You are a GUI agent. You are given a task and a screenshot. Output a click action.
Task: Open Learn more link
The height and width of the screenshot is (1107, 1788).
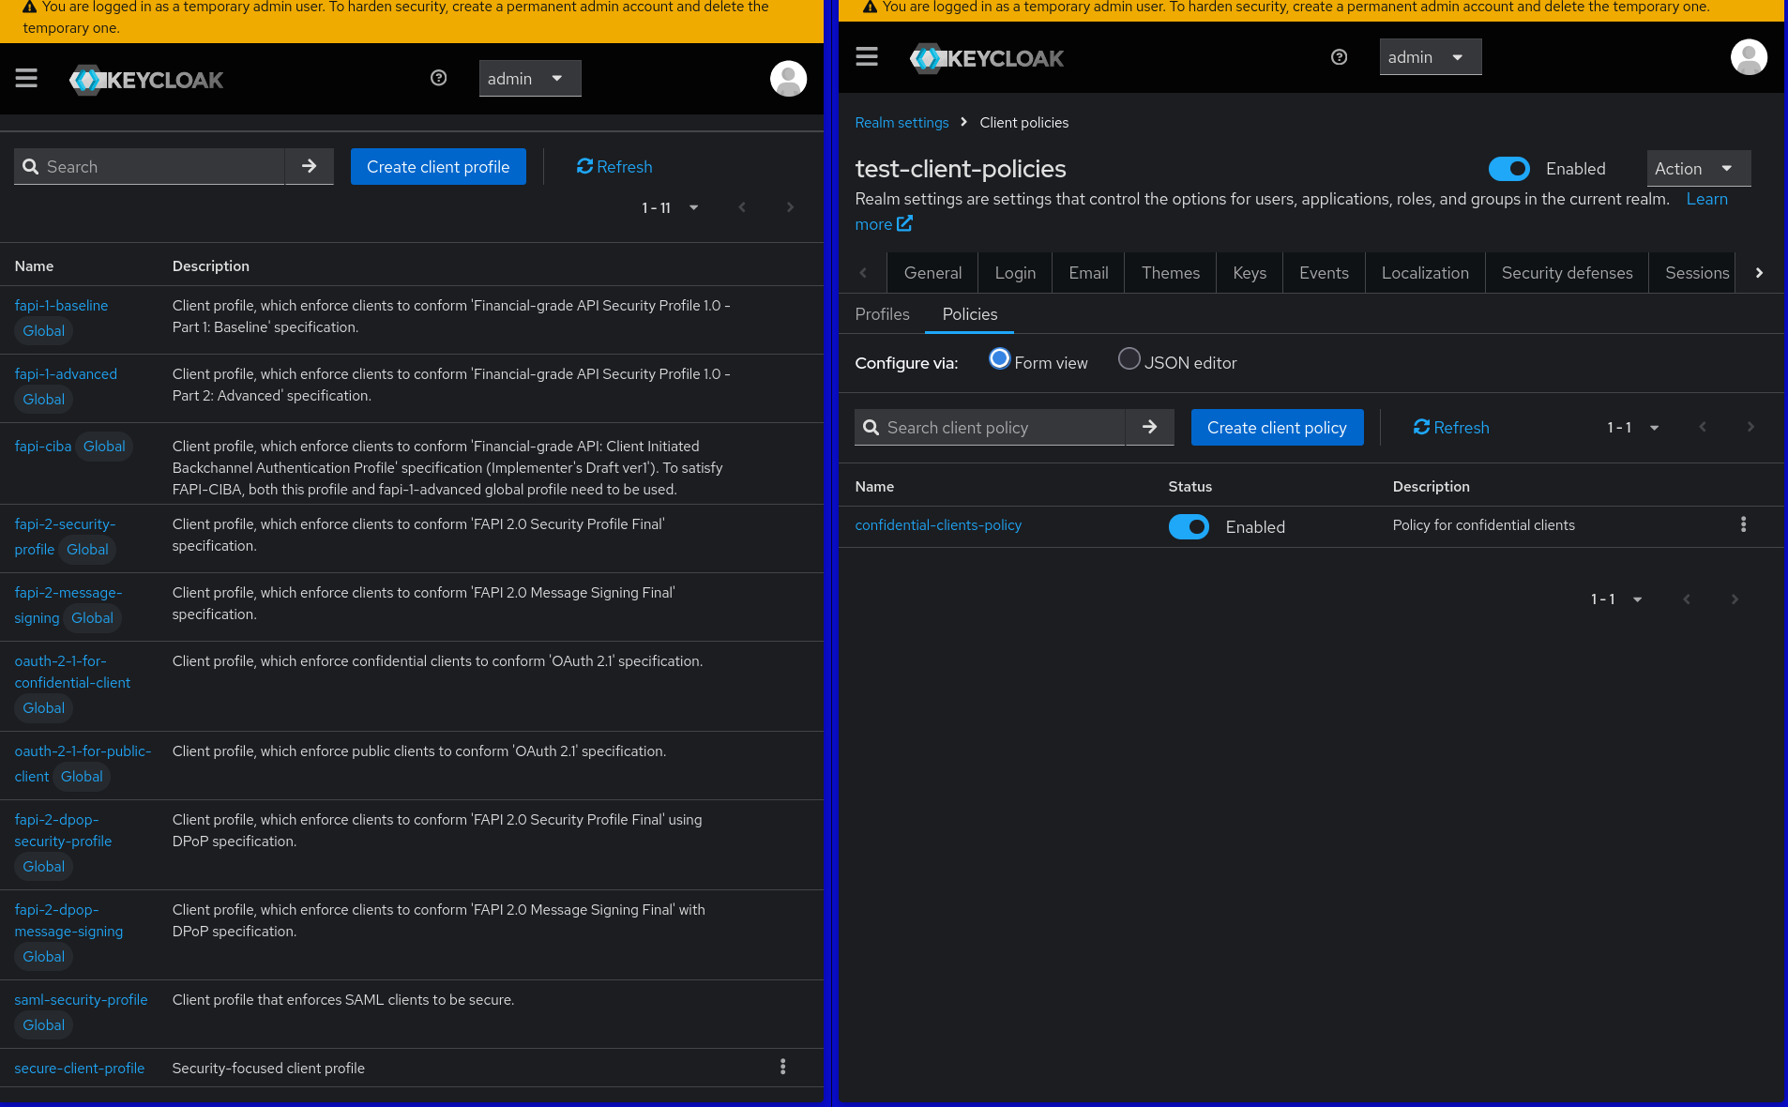tap(1706, 199)
